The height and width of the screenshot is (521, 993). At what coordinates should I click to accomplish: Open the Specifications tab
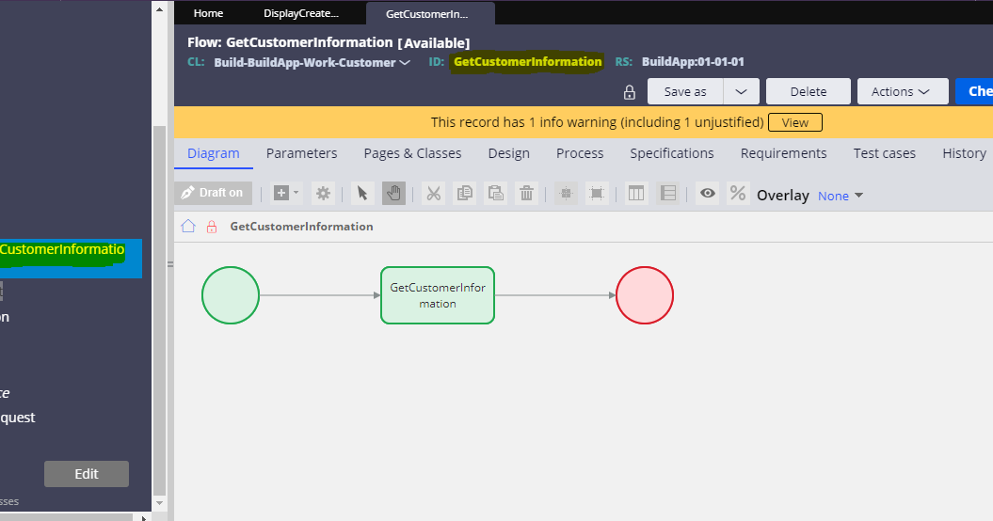click(671, 153)
